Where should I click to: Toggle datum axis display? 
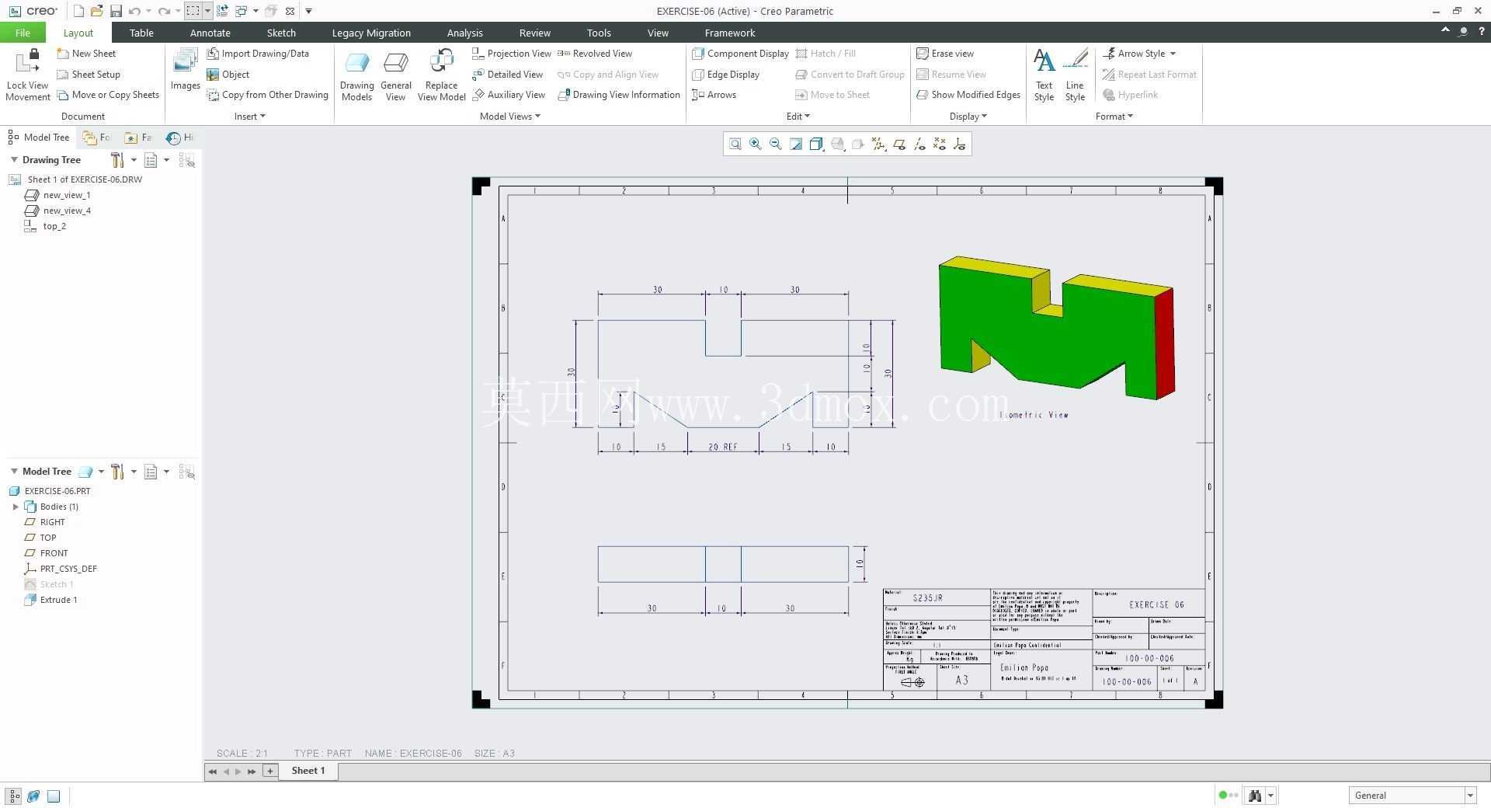919,144
